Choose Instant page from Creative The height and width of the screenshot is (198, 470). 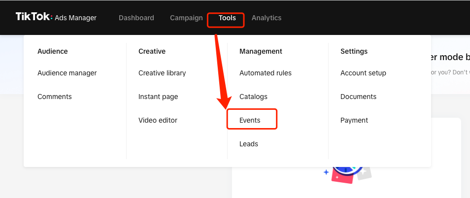(158, 97)
